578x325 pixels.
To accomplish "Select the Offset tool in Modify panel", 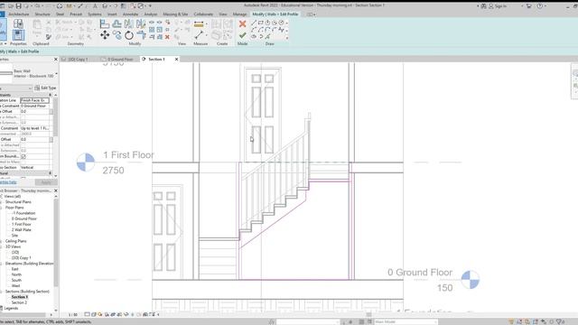I will pos(117,24).
